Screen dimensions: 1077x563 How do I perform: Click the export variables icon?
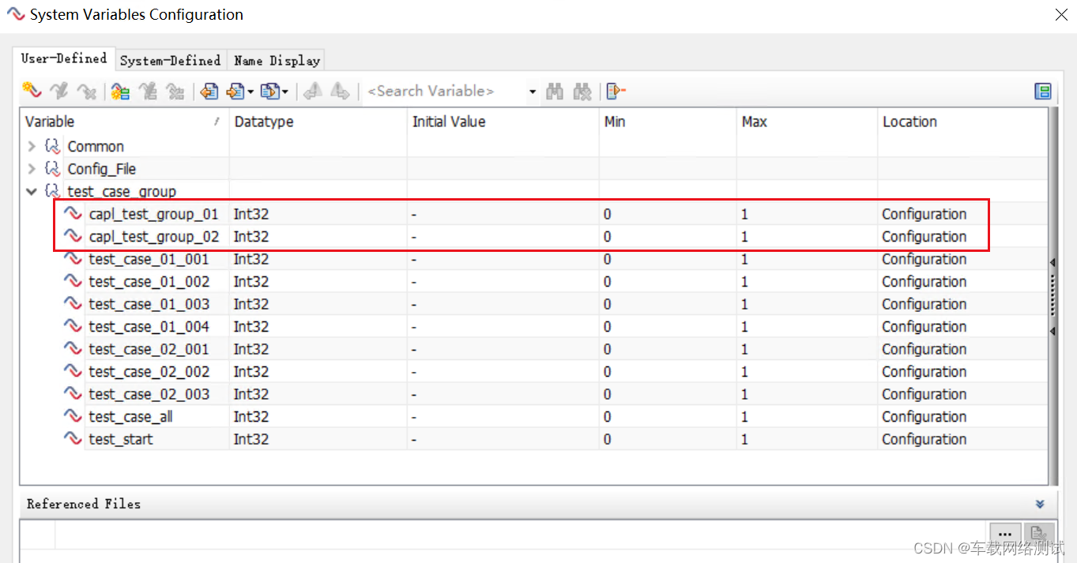(x=235, y=91)
